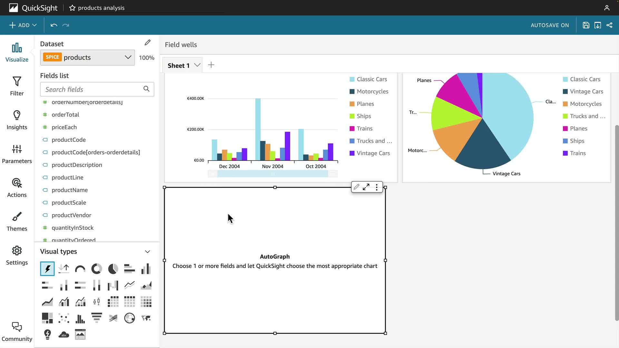619x348 pixels.
Task: Pick the filled map visual type
Action: coord(146,318)
